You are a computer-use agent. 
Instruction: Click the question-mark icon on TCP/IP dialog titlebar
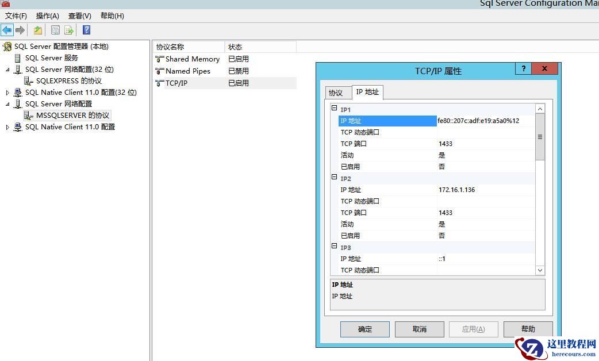tap(523, 68)
